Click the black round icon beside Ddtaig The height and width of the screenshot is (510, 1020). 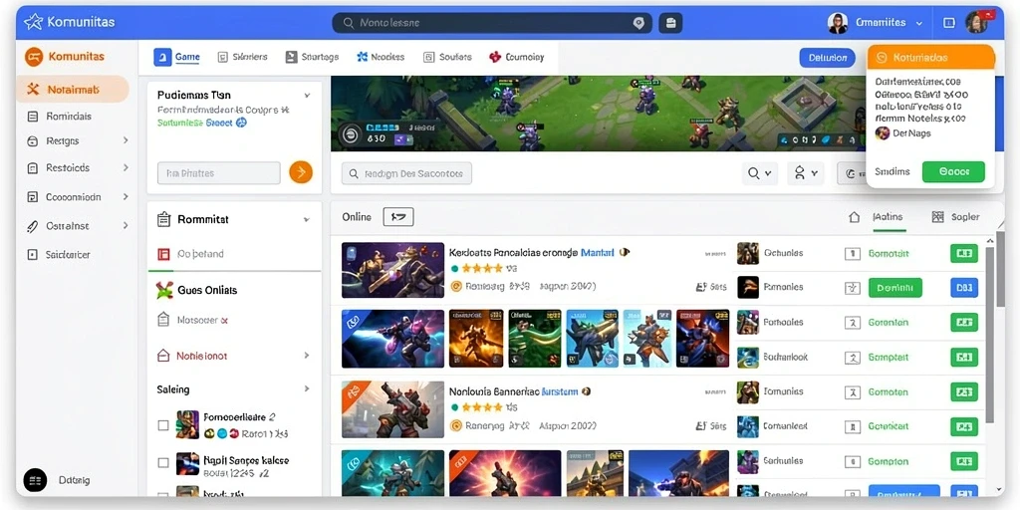35,480
